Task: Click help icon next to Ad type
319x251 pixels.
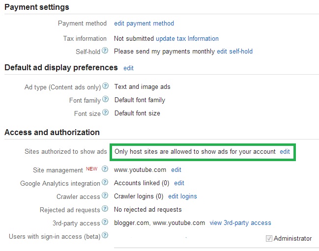Action: [105, 86]
